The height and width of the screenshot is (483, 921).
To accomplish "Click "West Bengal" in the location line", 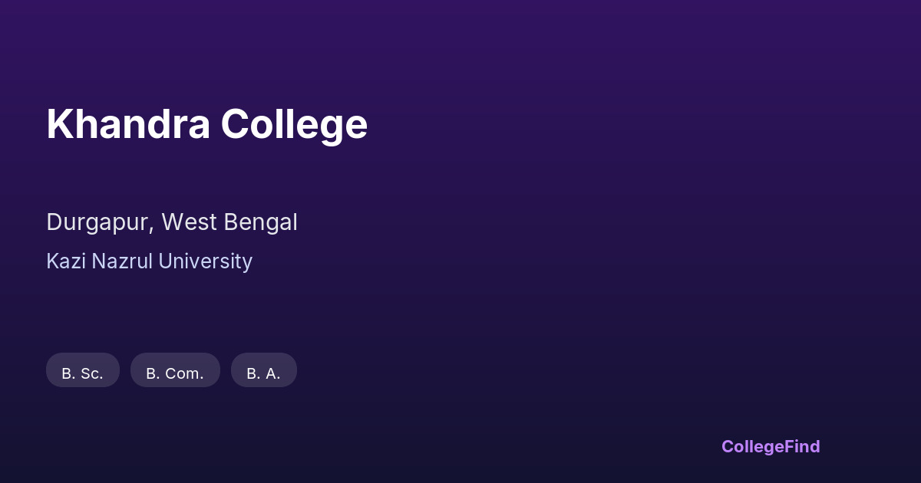I will (x=229, y=222).
